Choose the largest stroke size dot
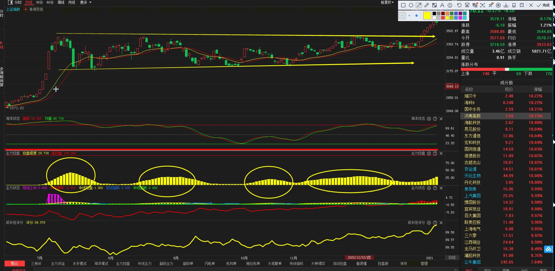The width and height of the screenshot is (555, 271). (x=417, y=16)
